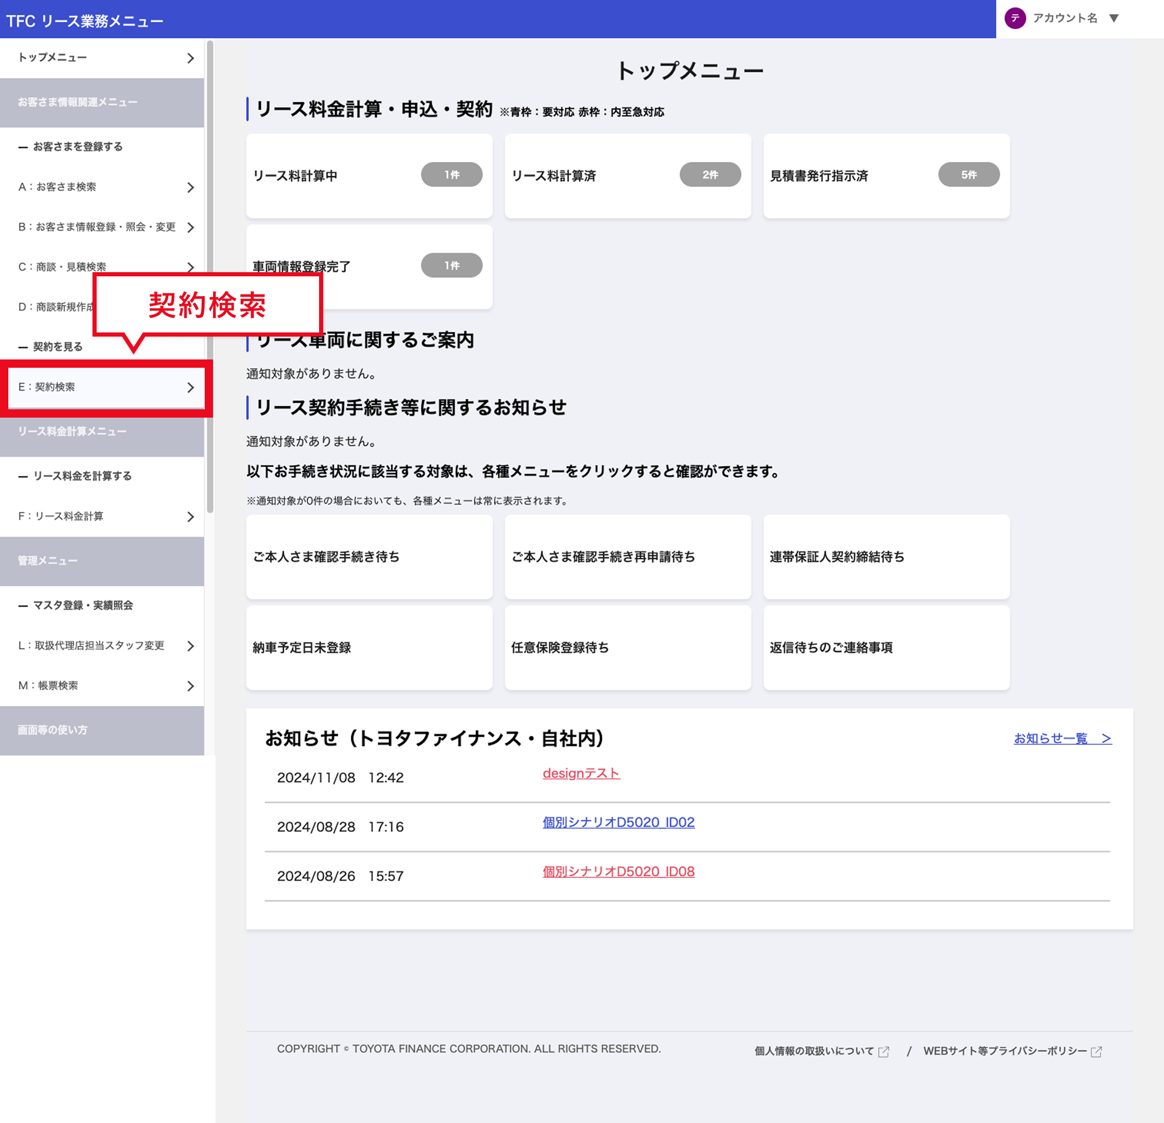Click the TFC リース業務メニュー title
The width and height of the screenshot is (1164, 1123).
[x=84, y=21]
